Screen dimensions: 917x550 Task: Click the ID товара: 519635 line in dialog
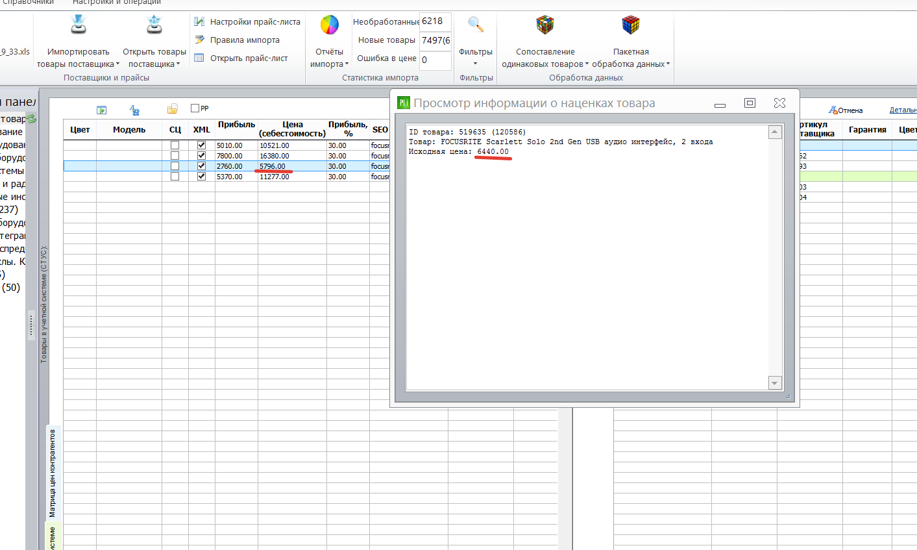467,132
